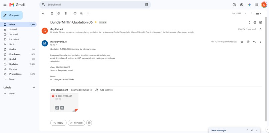This screenshot has width=269, height=133.
Task: Click the Reply button below the message
Action: coord(58,123)
